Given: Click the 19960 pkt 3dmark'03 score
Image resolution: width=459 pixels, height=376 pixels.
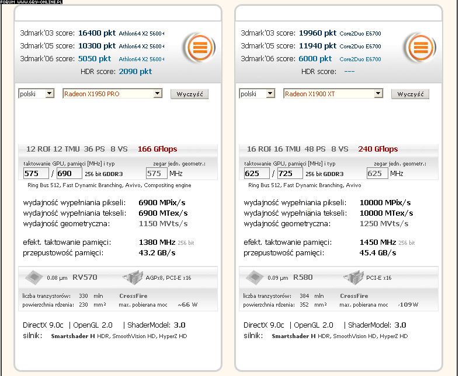Looking at the screenshot, I should [318, 33].
